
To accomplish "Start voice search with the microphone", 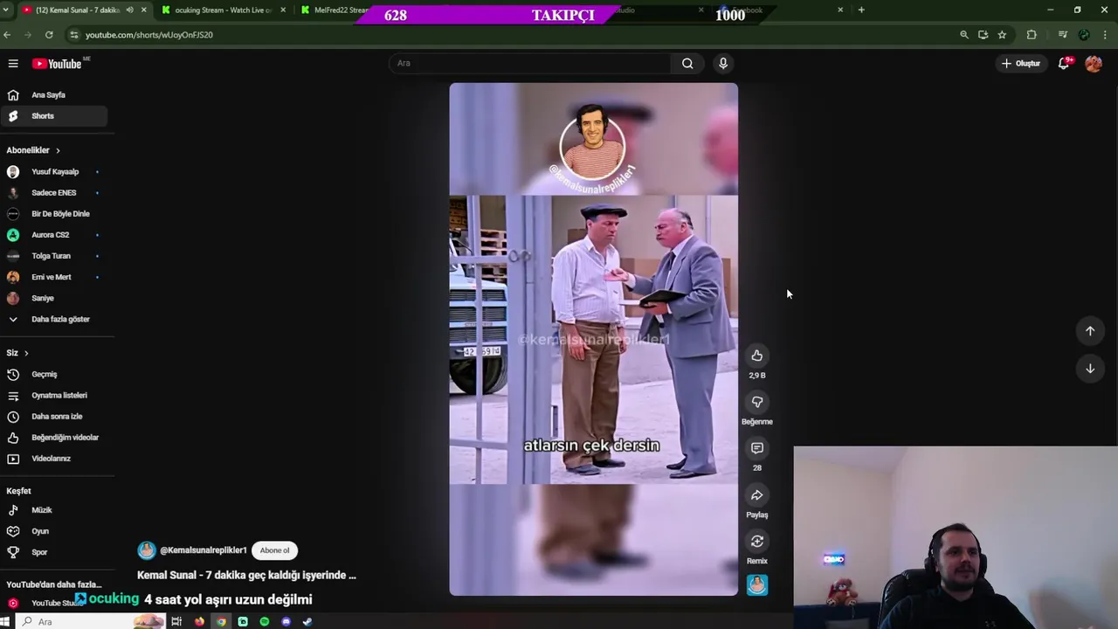I will 722,63.
